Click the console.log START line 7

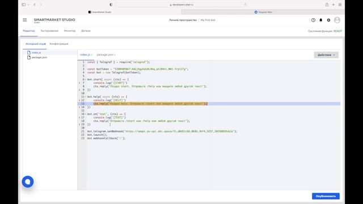click(x=110, y=83)
